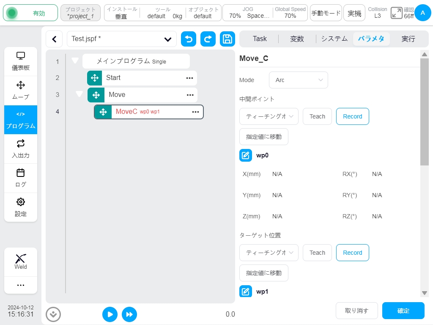Screen dimensions: 433x325
Task: Switch to the Task tab
Action: (260, 39)
